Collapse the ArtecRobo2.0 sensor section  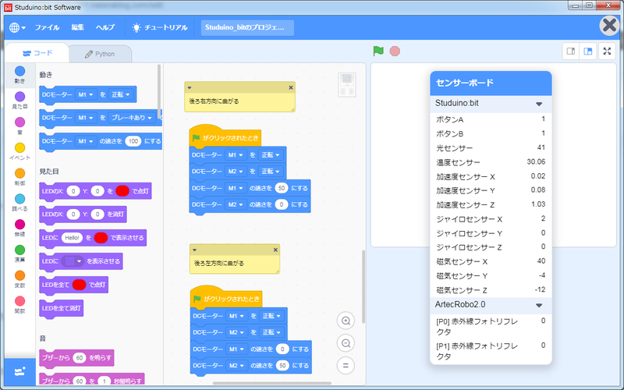coord(539,305)
